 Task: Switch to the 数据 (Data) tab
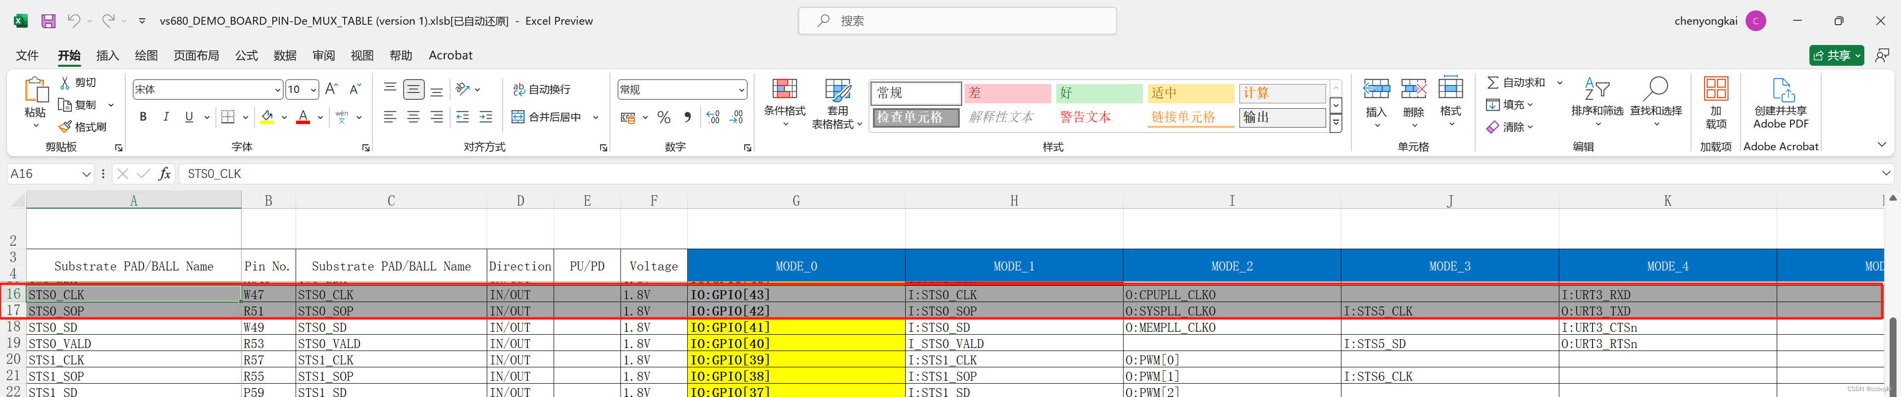coord(285,55)
